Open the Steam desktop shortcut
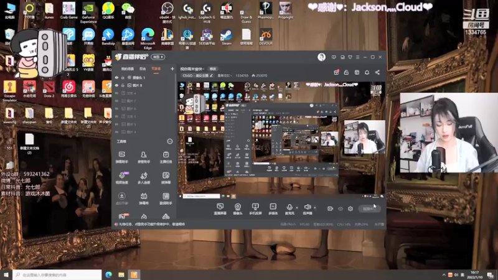 tap(227, 37)
